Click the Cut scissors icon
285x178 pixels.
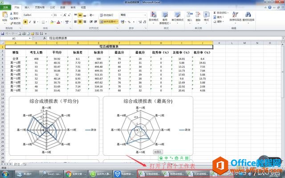coord(11,13)
